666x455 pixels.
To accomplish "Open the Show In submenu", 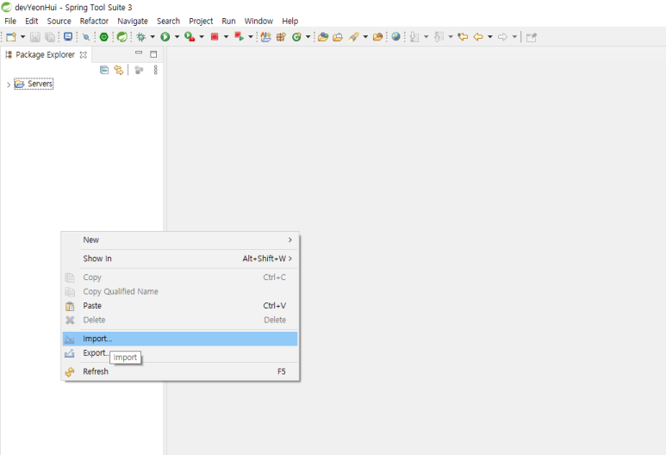I will tap(180, 259).
